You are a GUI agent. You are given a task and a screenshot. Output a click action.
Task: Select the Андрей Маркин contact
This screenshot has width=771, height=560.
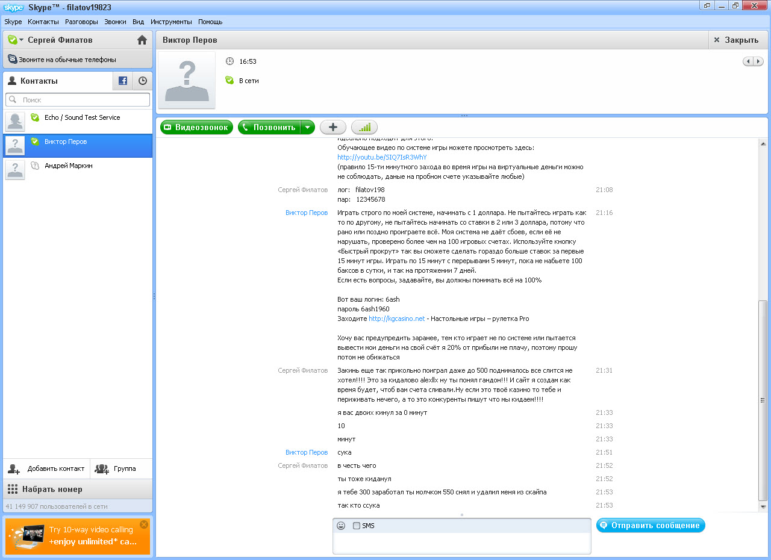click(78, 170)
